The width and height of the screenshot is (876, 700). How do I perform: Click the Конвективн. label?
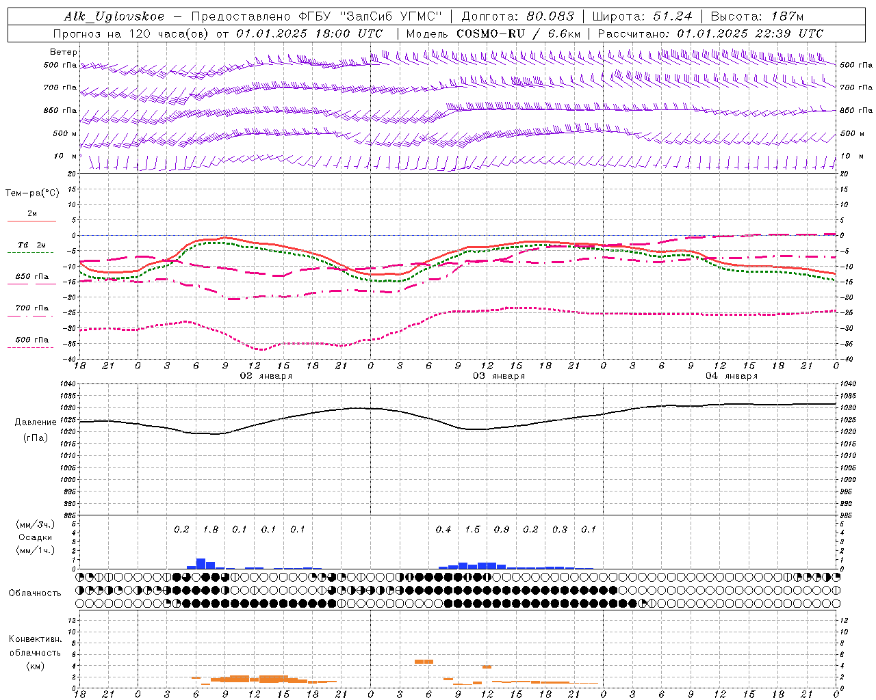click(x=35, y=639)
